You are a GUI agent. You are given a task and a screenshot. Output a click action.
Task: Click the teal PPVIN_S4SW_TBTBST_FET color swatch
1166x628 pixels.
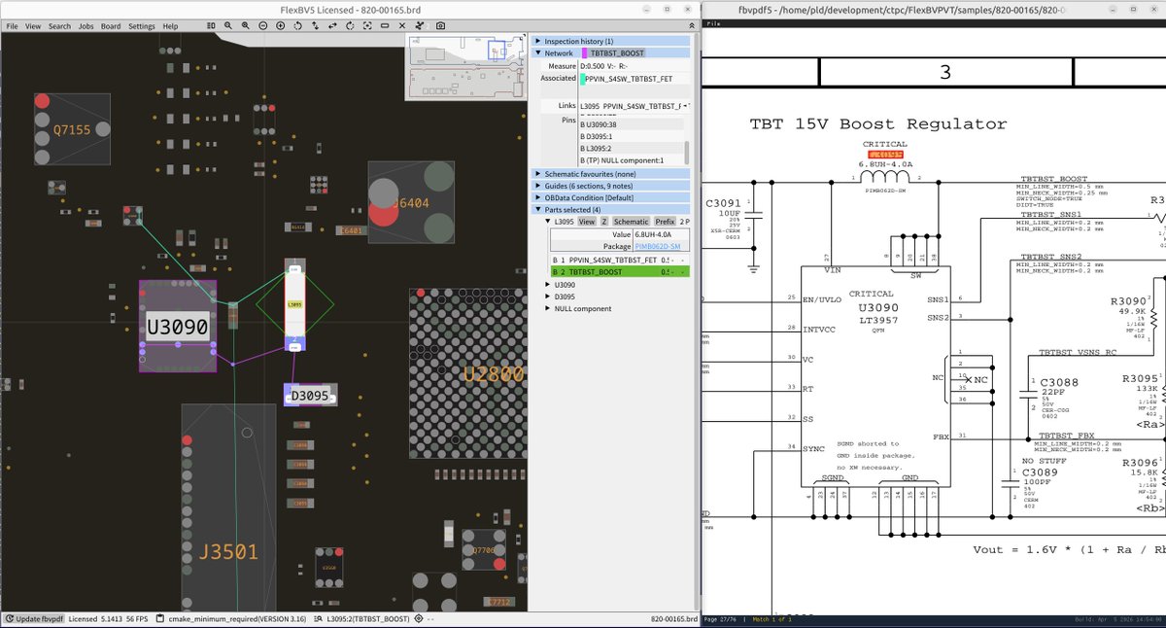[582, 79]
